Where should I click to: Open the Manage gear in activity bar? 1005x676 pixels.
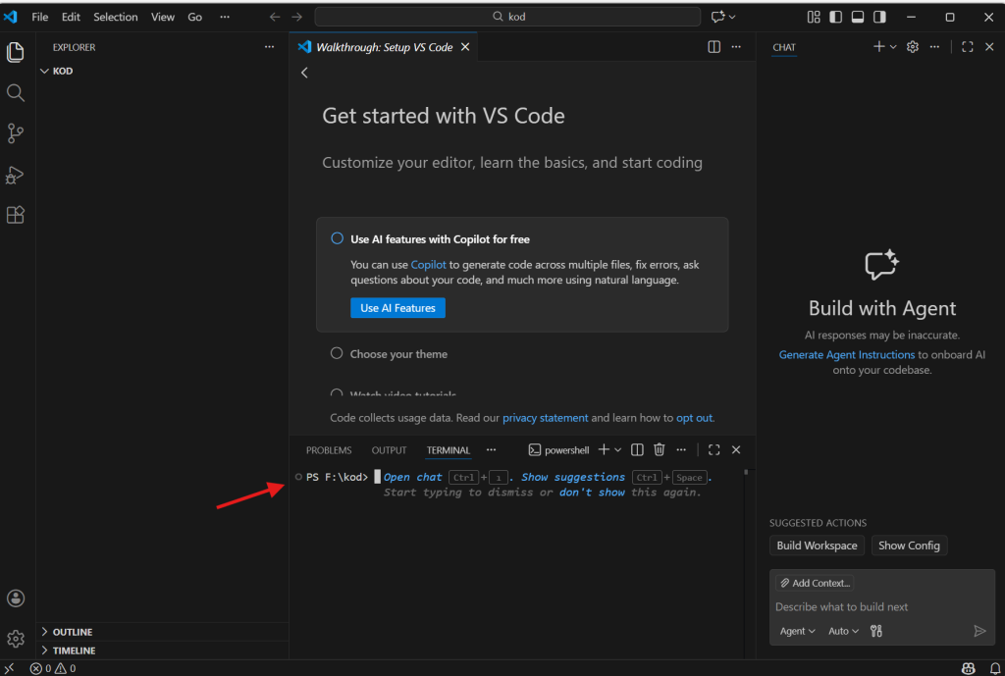click(x=16, y=639)
